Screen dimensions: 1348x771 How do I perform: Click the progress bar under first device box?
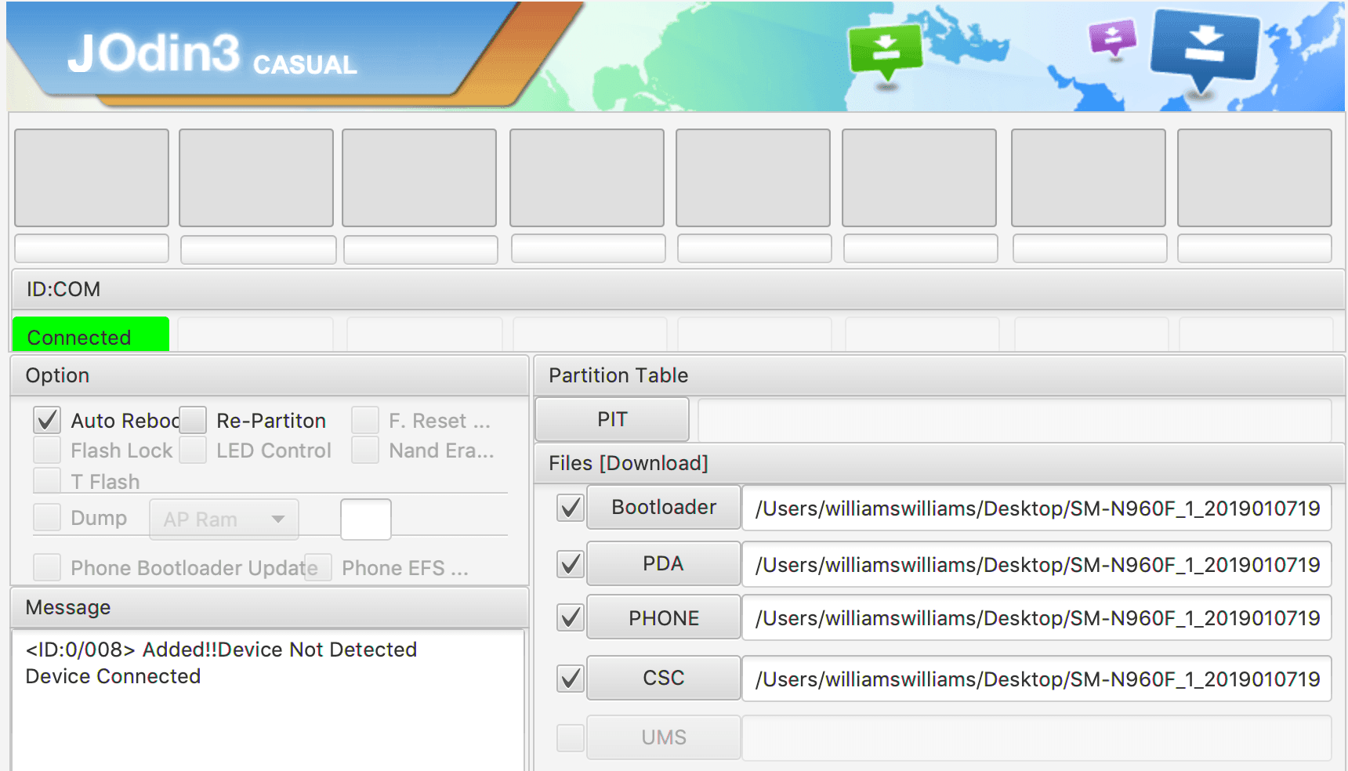point(92,248)
